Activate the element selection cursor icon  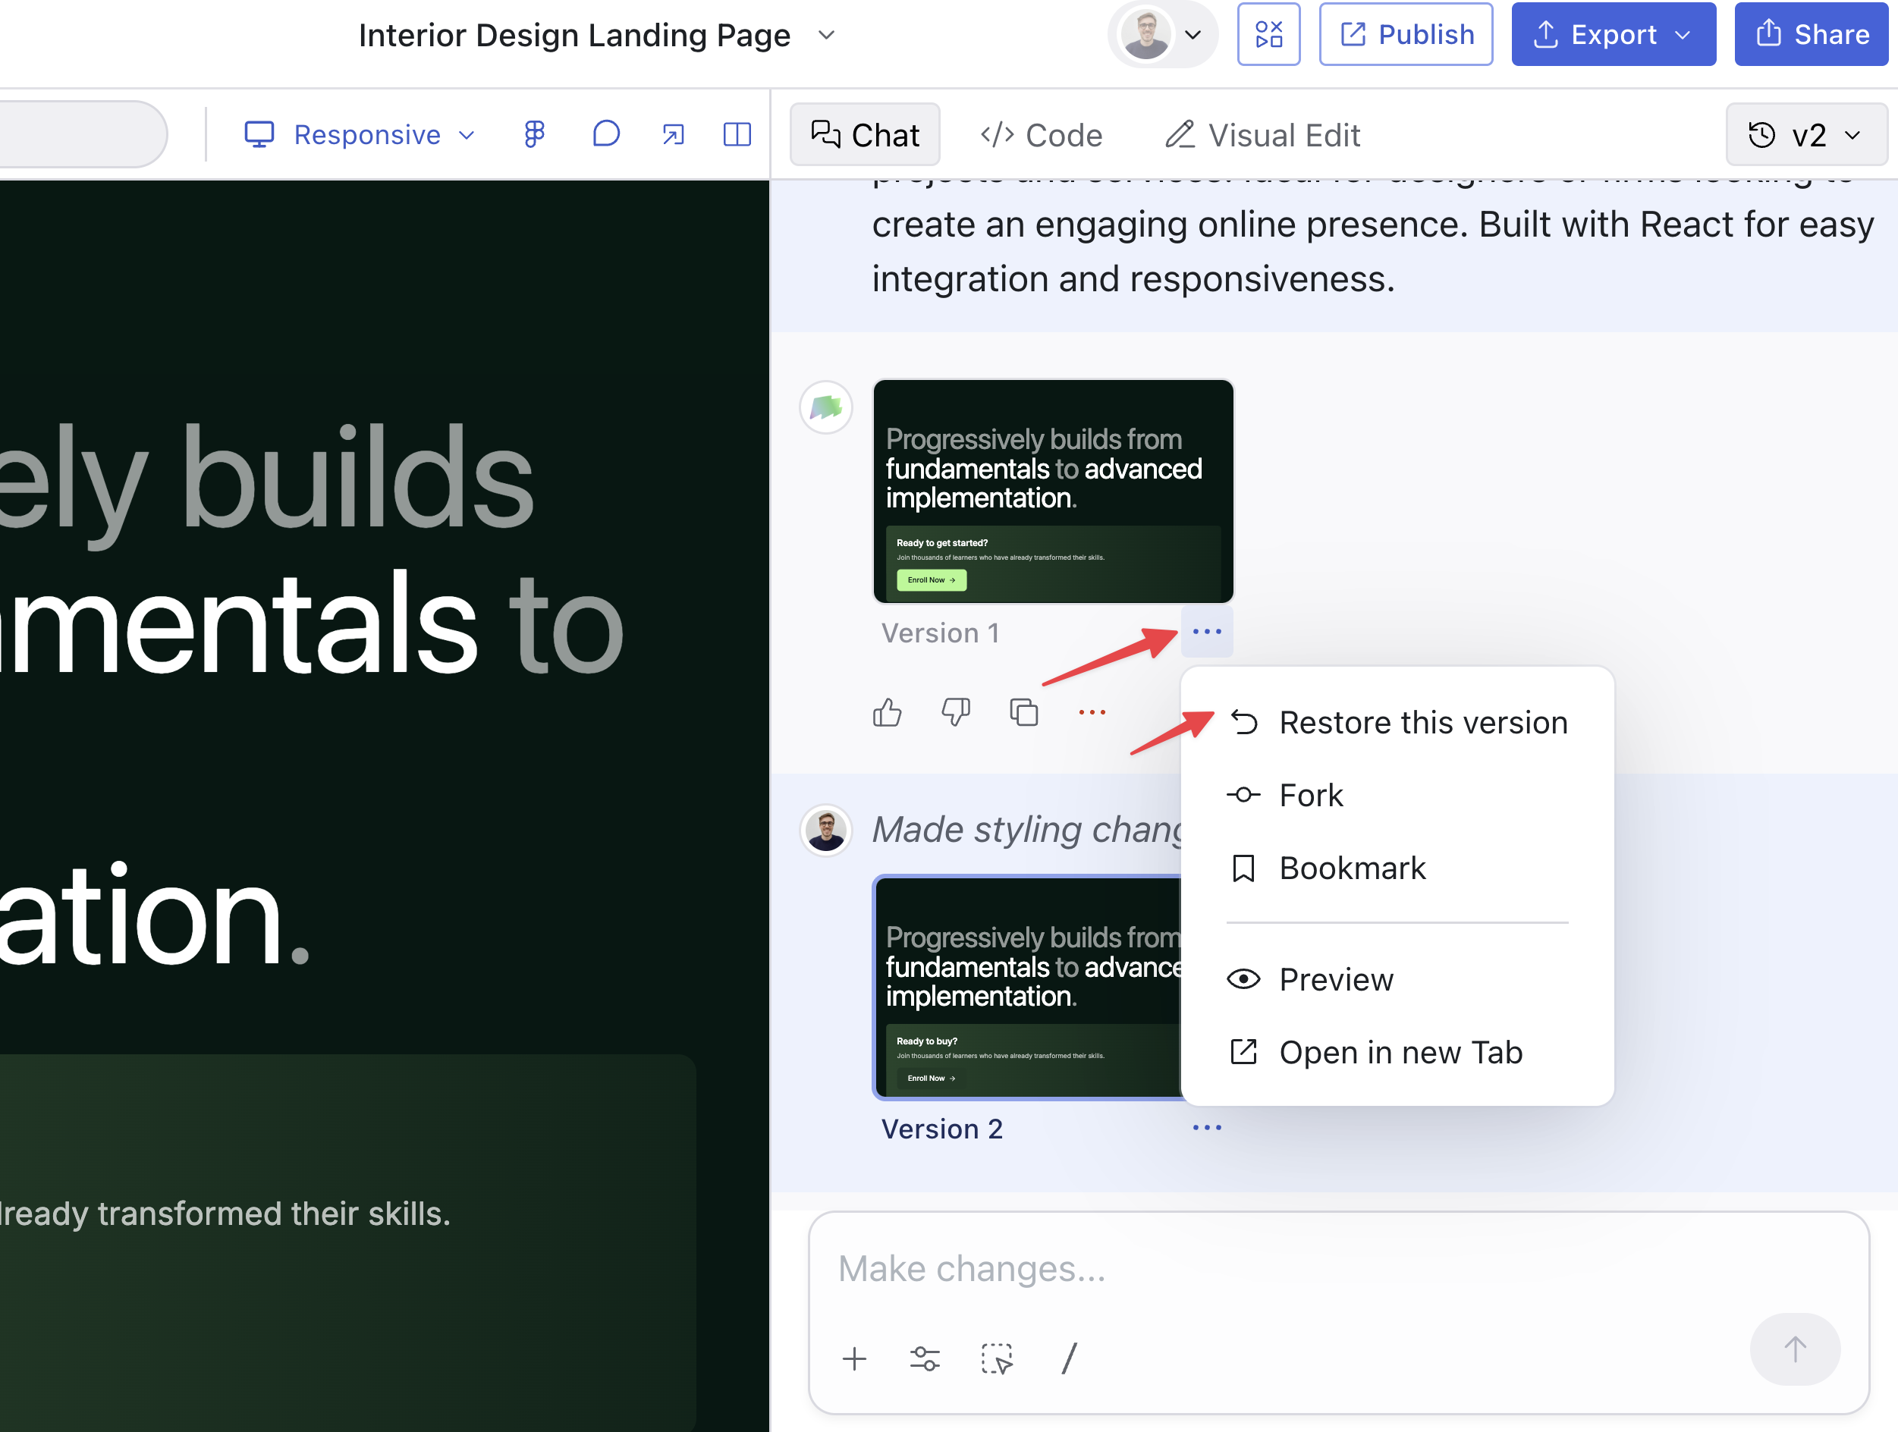click(x=996, y=1359)
